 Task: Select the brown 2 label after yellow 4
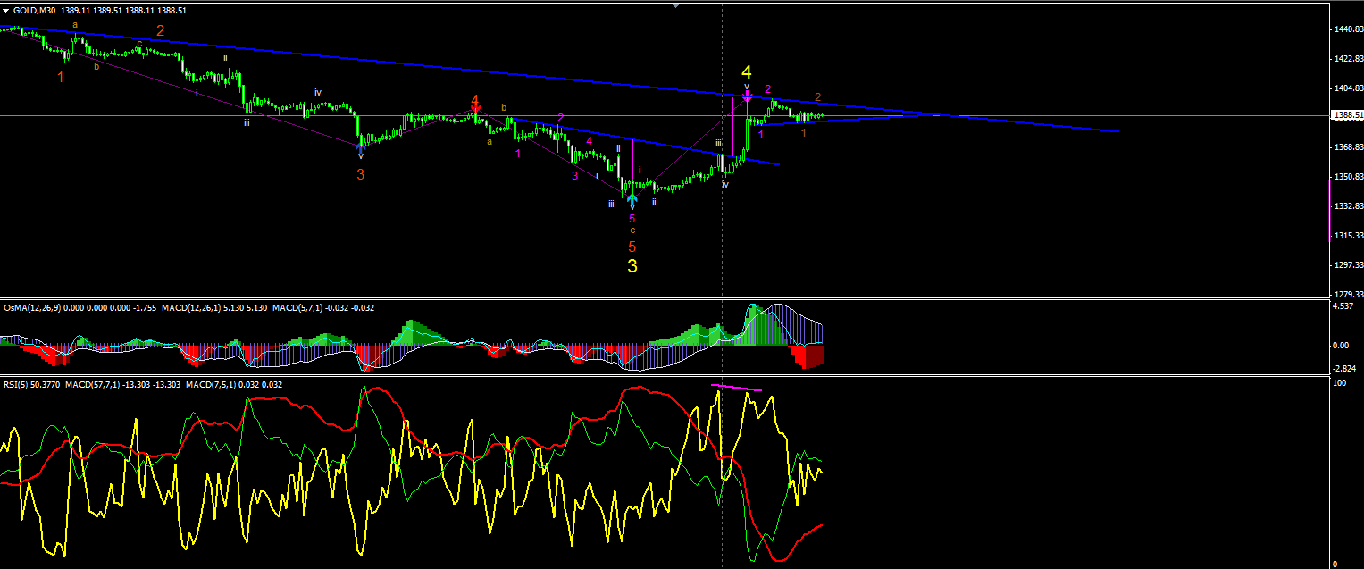pos(818,97)
